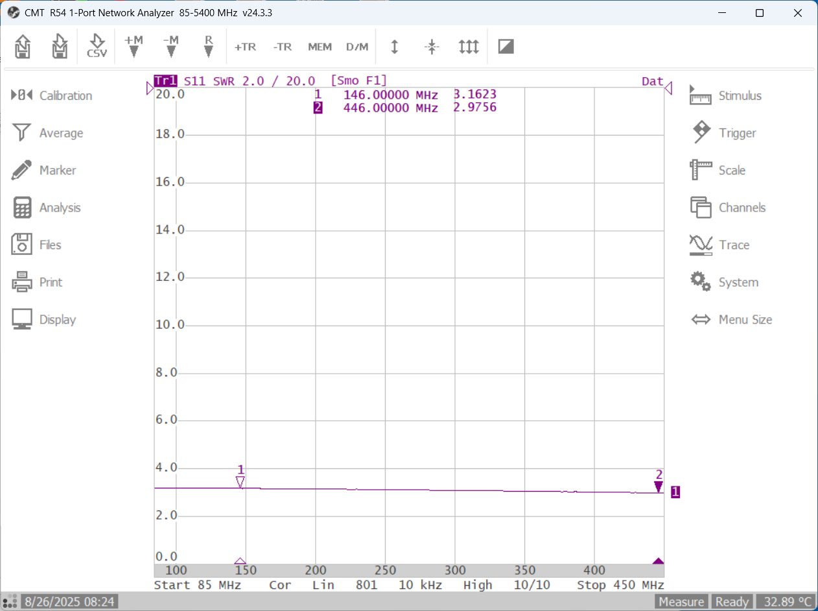Add a marker with +M icon
This screenshot has height=611, width=818.
coord(134,47)
